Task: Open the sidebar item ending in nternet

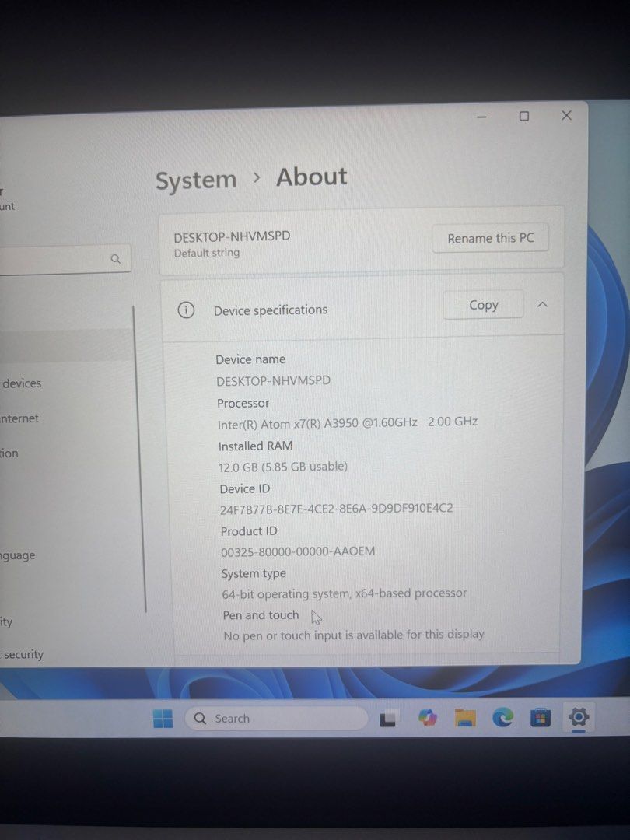Action: coord(19,418)
